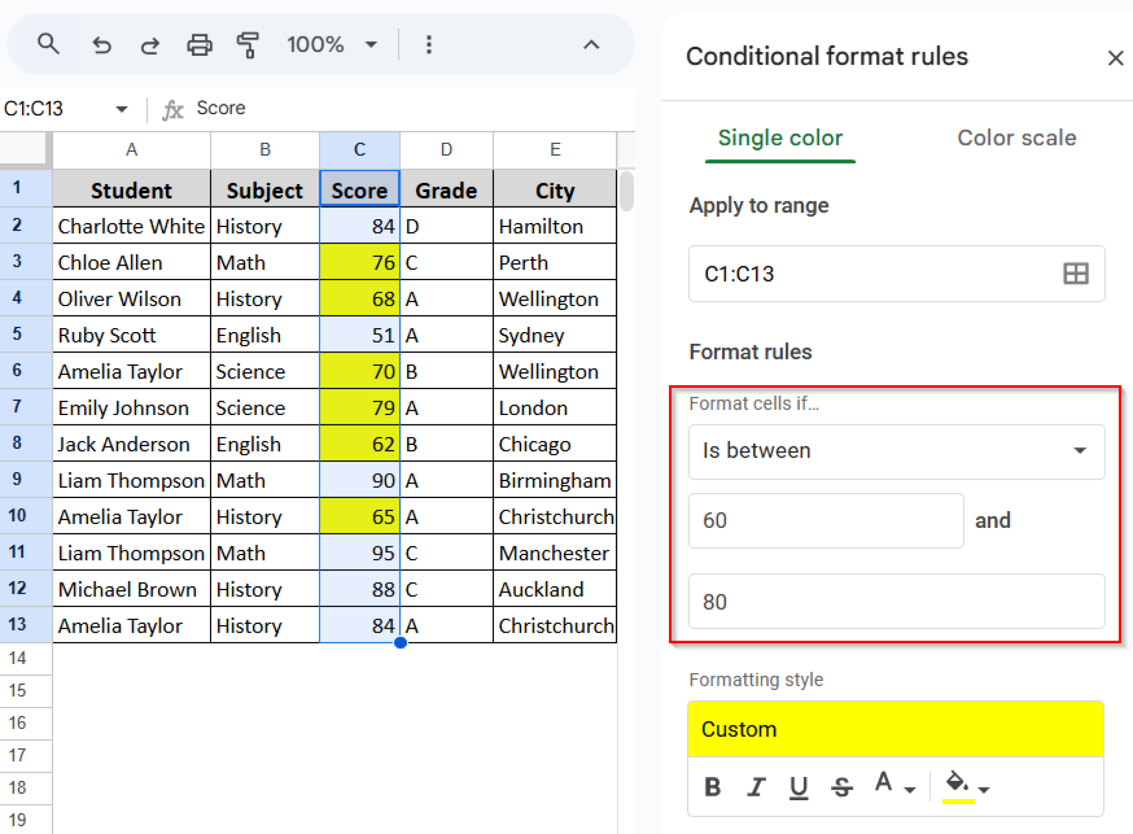Open the name box dropdown arrow
This screenshot has width=1133, height=834.
coord(122,108)
